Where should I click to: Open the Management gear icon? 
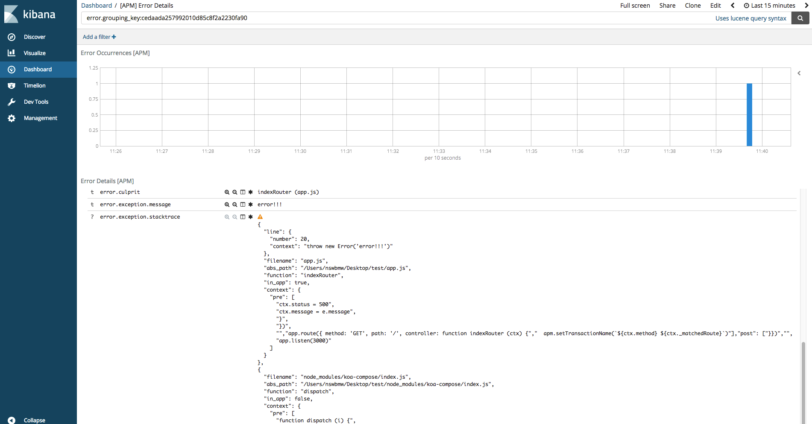coord(12,118)
